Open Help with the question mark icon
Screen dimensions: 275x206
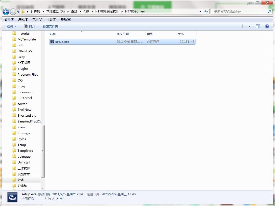click(x=267, y=26)
